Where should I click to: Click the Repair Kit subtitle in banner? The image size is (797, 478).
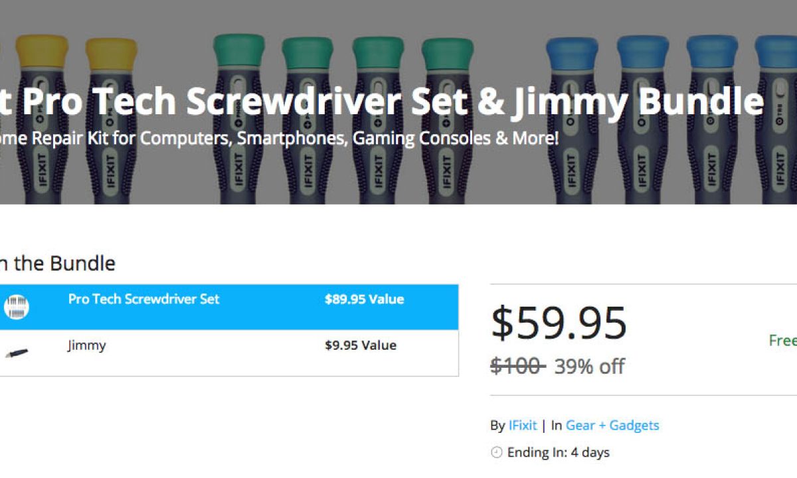tap(279, 139)
